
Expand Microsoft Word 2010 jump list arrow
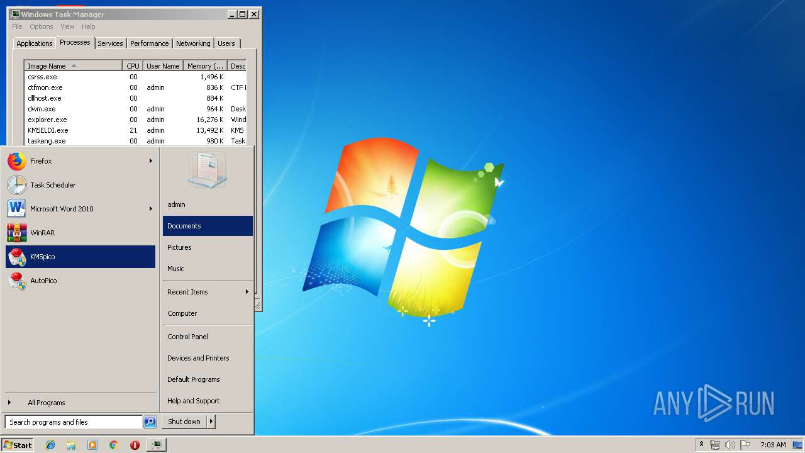point(150,209)
